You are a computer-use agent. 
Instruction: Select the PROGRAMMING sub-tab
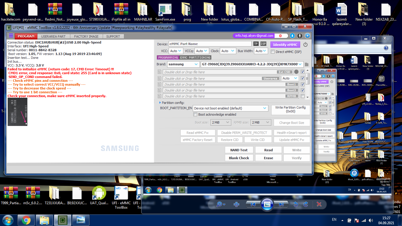click(x=168, y=58)
